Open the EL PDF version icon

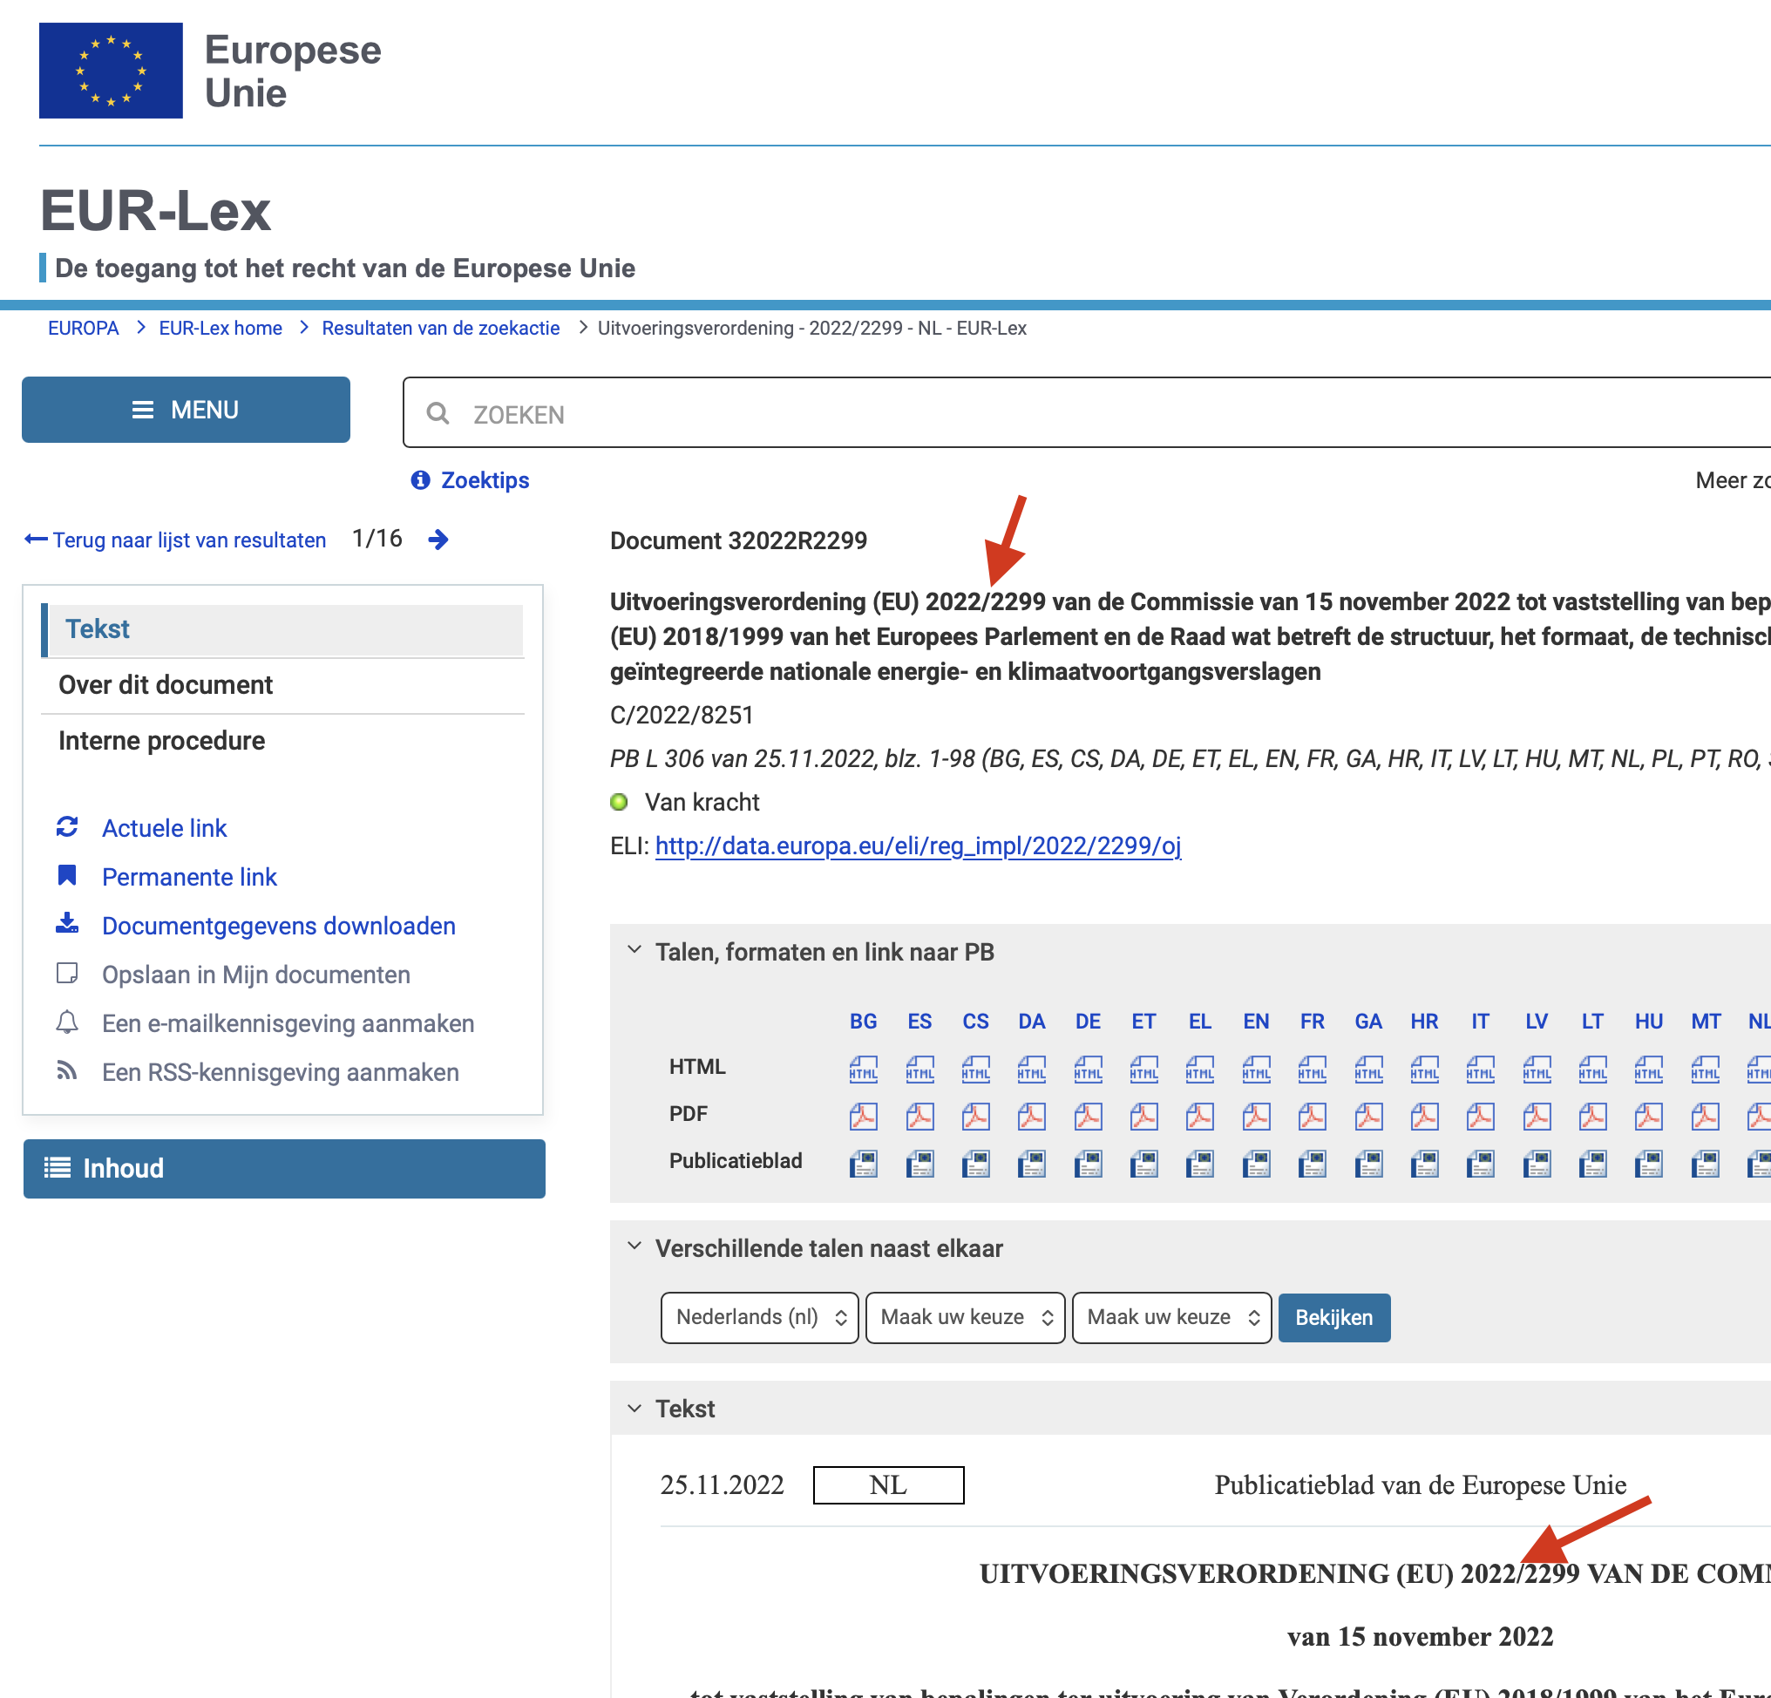click(x=1200, y=1117)
